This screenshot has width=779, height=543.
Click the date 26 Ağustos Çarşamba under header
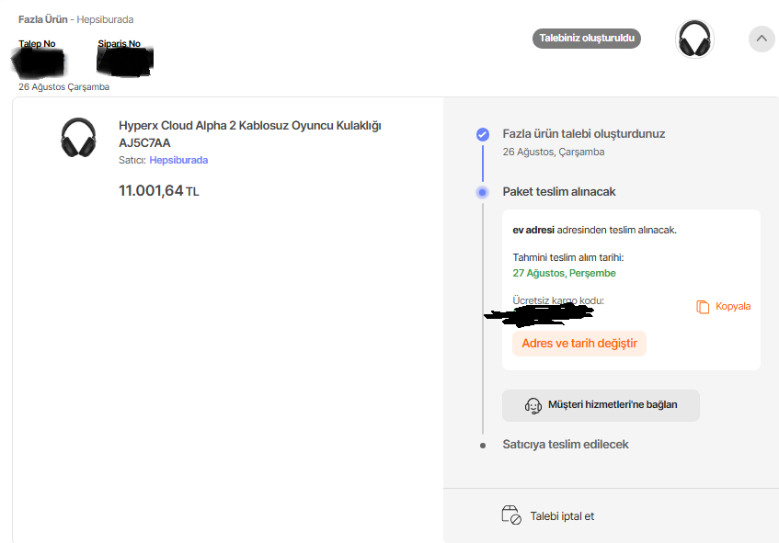click(63, 87)
